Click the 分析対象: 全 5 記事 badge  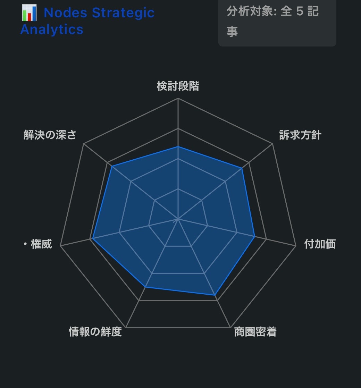[x=277, y=22]
